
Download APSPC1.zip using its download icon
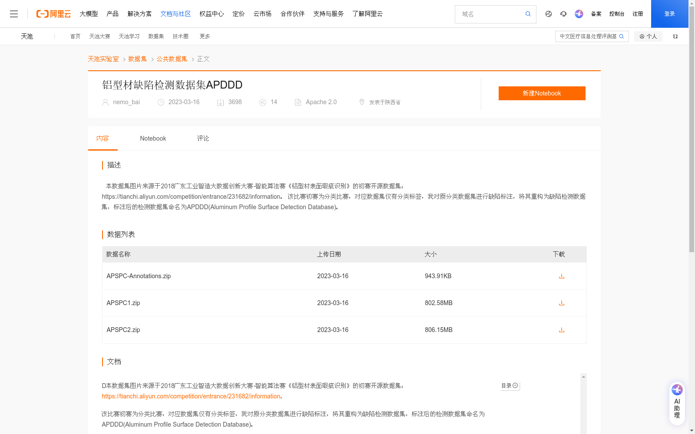(x=561, y=303)
